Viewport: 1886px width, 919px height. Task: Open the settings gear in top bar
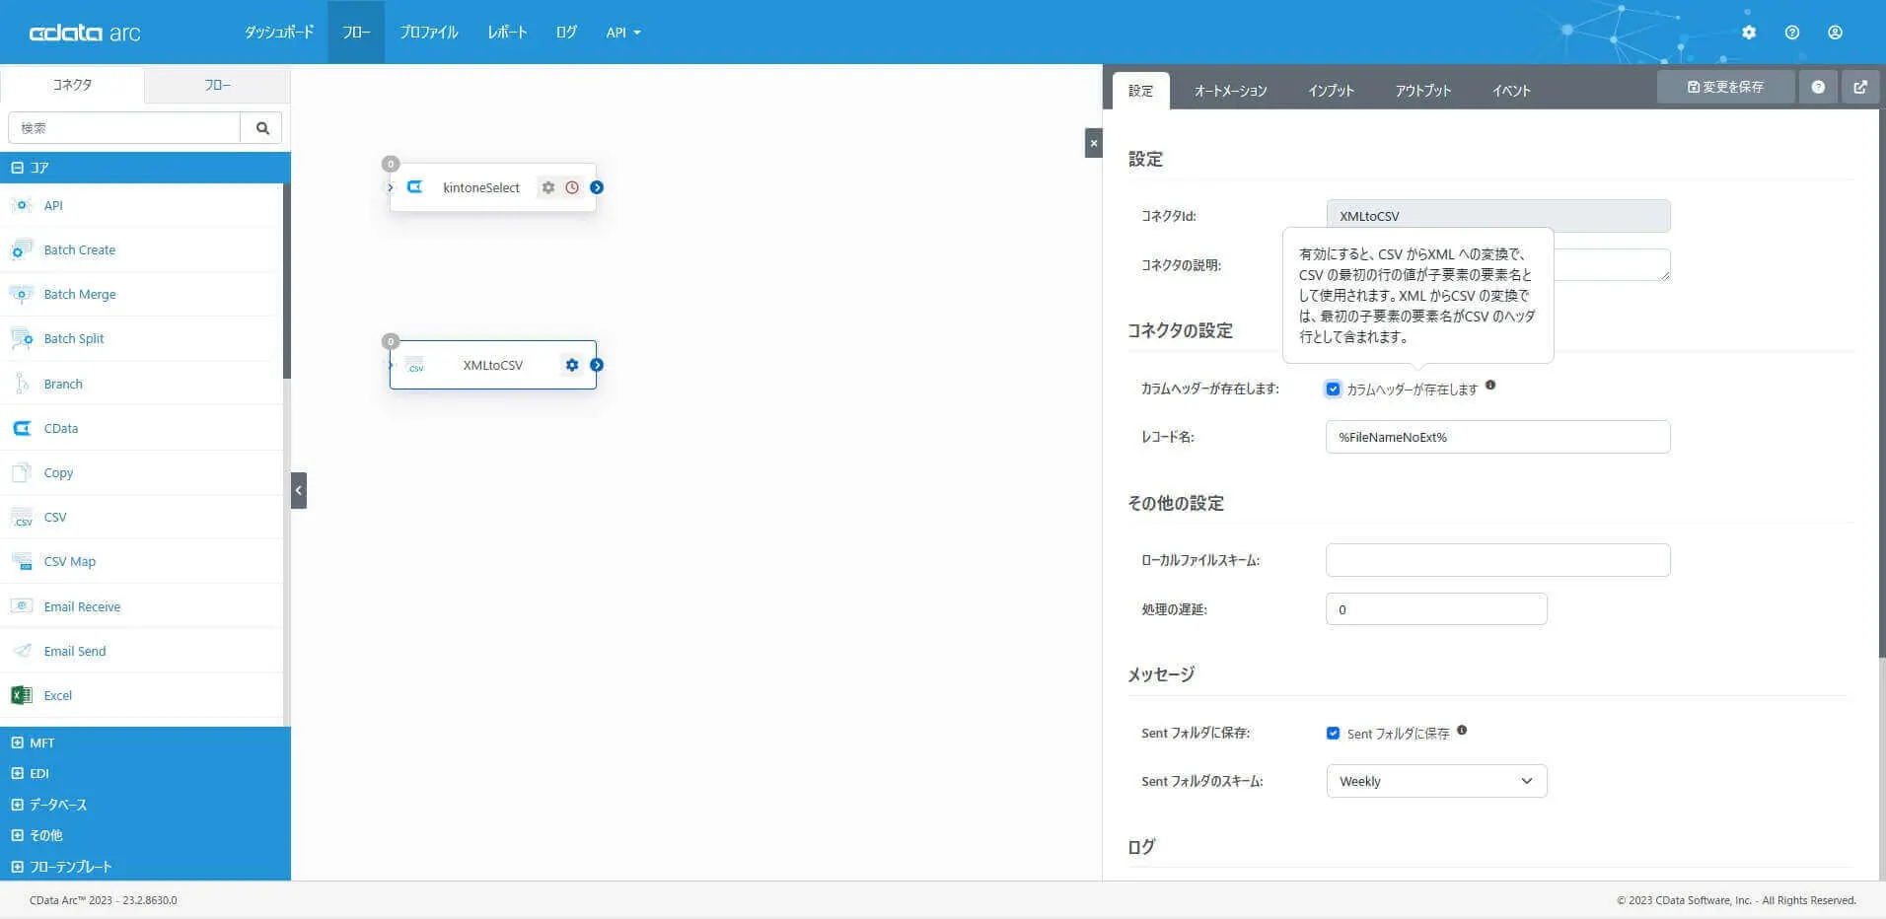point(1749,33)
